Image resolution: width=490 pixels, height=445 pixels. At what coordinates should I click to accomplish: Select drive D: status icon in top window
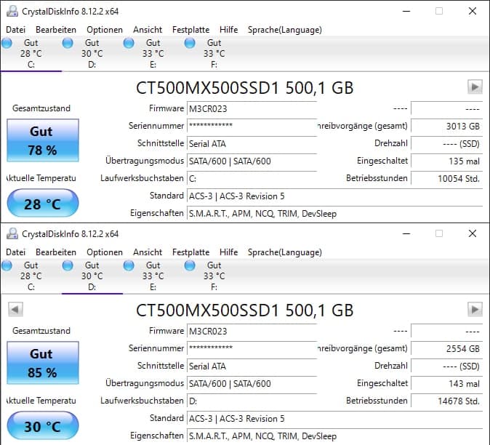point(68,43)
